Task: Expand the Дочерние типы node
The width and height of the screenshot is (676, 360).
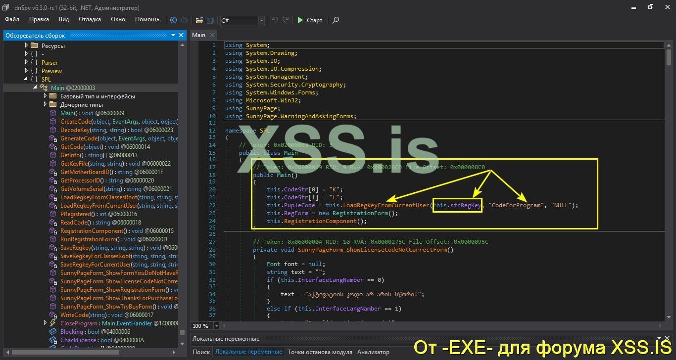Action: pos(45,104)
